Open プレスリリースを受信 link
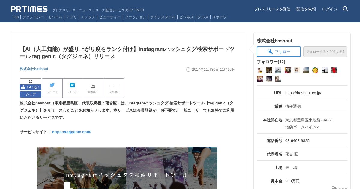Image resolution: width=360 pixels, height=189 pixels. [x=272, y=9]
